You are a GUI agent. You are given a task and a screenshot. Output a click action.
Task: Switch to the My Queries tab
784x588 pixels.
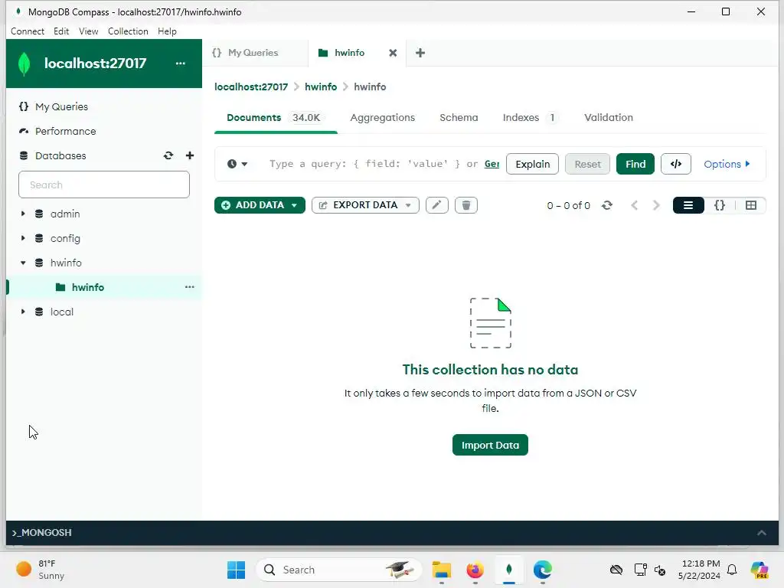[x=255, y=53]
